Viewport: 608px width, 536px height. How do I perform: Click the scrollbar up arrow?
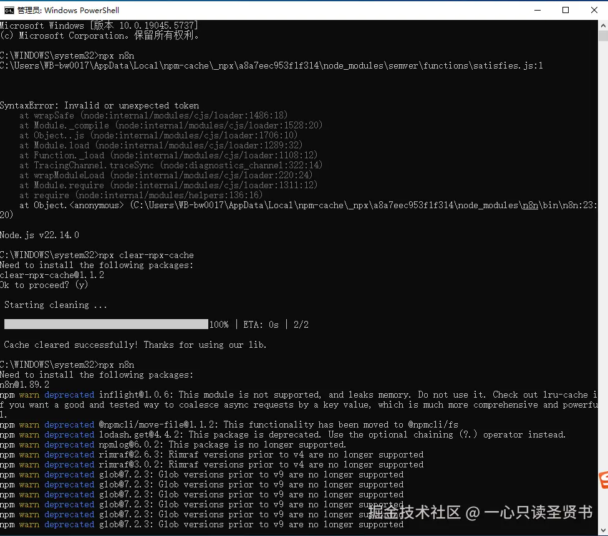tap(603, 26)
